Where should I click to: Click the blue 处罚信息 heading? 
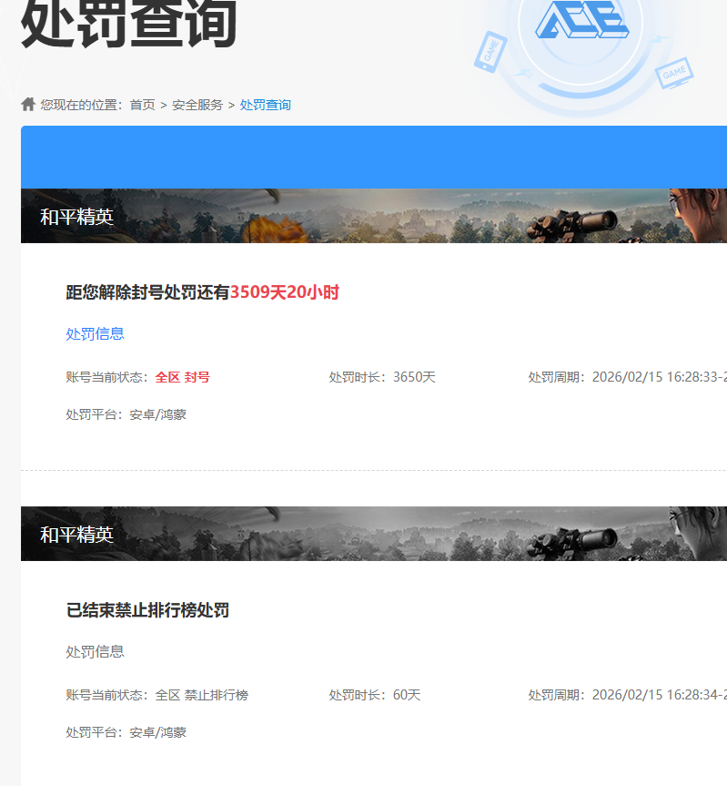(x=96, y=334)
